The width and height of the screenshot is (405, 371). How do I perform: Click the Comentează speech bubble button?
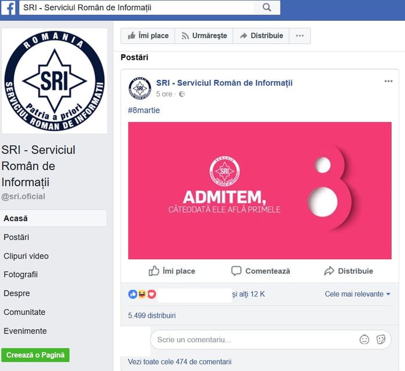click(260, 271)
